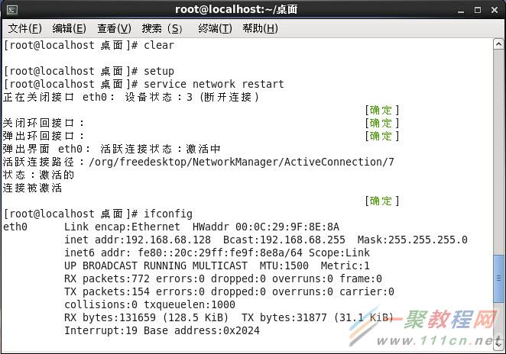Click the scrollbar down arrow
The image size is (506, 354).
pos(498,344)
